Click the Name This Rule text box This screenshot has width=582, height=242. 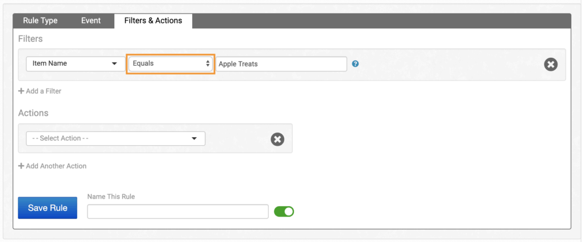(x=177, y=211)
